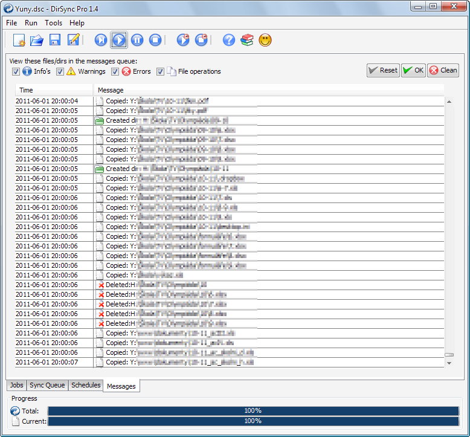Click the edit notepad-with-pencil icon
This screenshot has height=437, width=470.
(x=74, y=40)
